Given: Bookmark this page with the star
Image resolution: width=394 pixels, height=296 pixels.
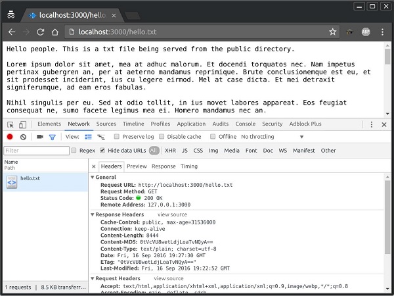Looking at the screenshot, I should tap(333, 31).
